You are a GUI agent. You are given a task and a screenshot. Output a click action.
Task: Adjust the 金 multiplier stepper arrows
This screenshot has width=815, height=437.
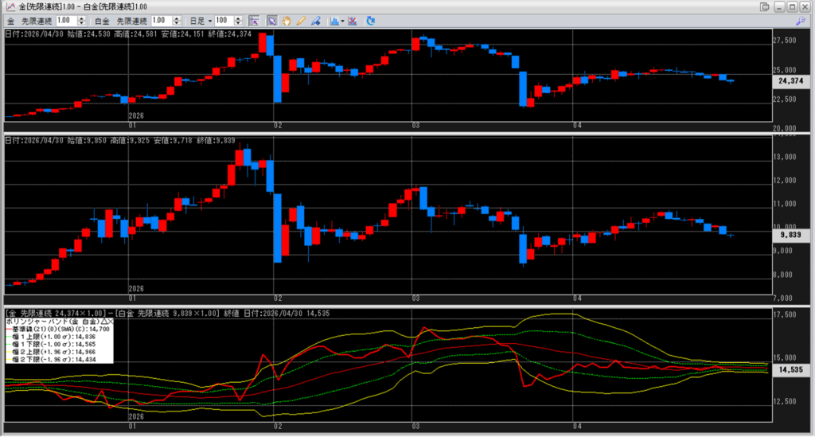tap(82, 21)
